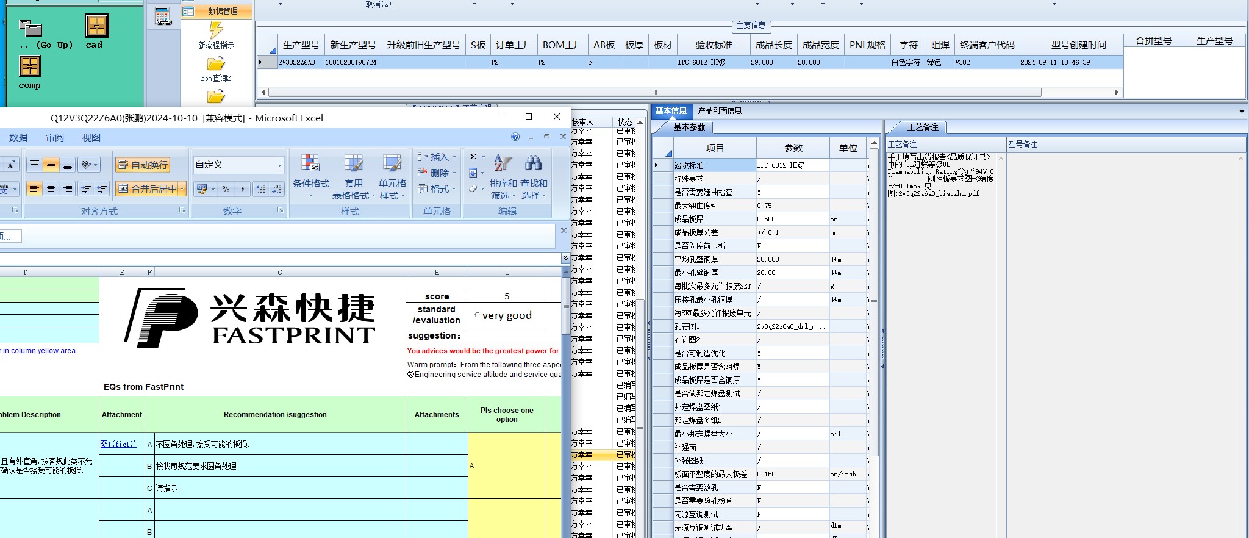Open Excel help question mark icon
The height and width of the screenshot is (538, 1249).
coord(515,137)
